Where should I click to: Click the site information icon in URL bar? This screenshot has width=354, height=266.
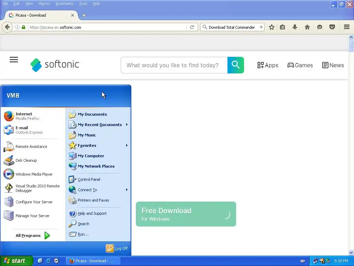click(17, 27)
